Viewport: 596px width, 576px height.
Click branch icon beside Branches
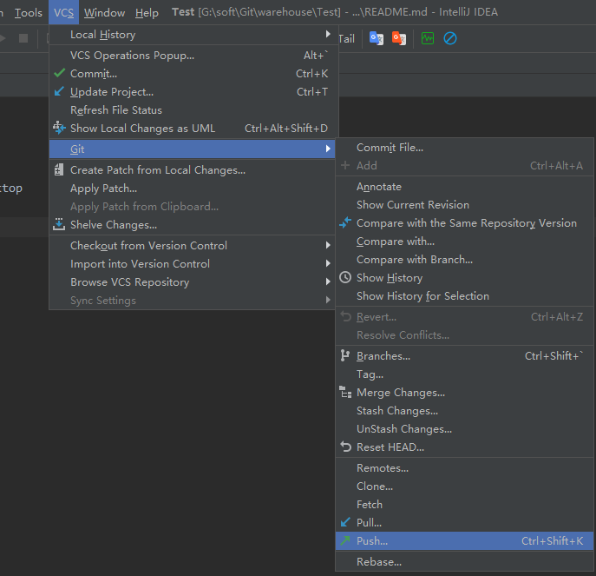(x=344, y=355)
